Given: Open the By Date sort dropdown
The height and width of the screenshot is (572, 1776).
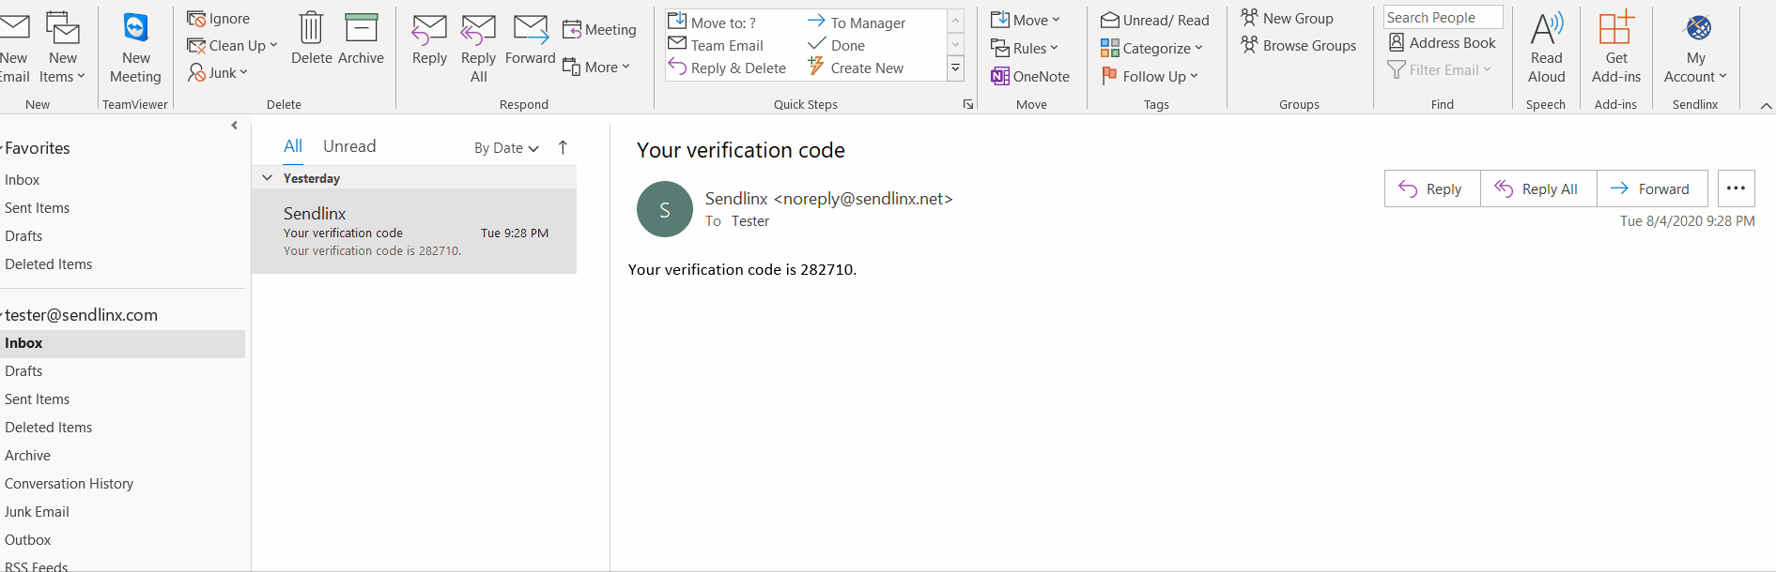Looking at the screenshot, I should pos(506,147).
